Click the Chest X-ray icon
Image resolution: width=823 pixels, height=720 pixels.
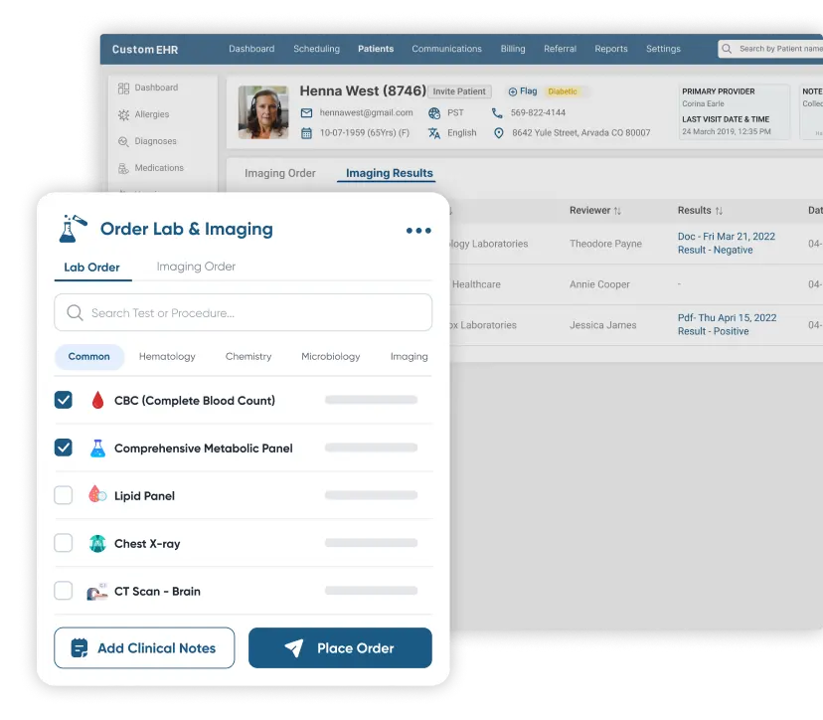(x=97, y=543)
